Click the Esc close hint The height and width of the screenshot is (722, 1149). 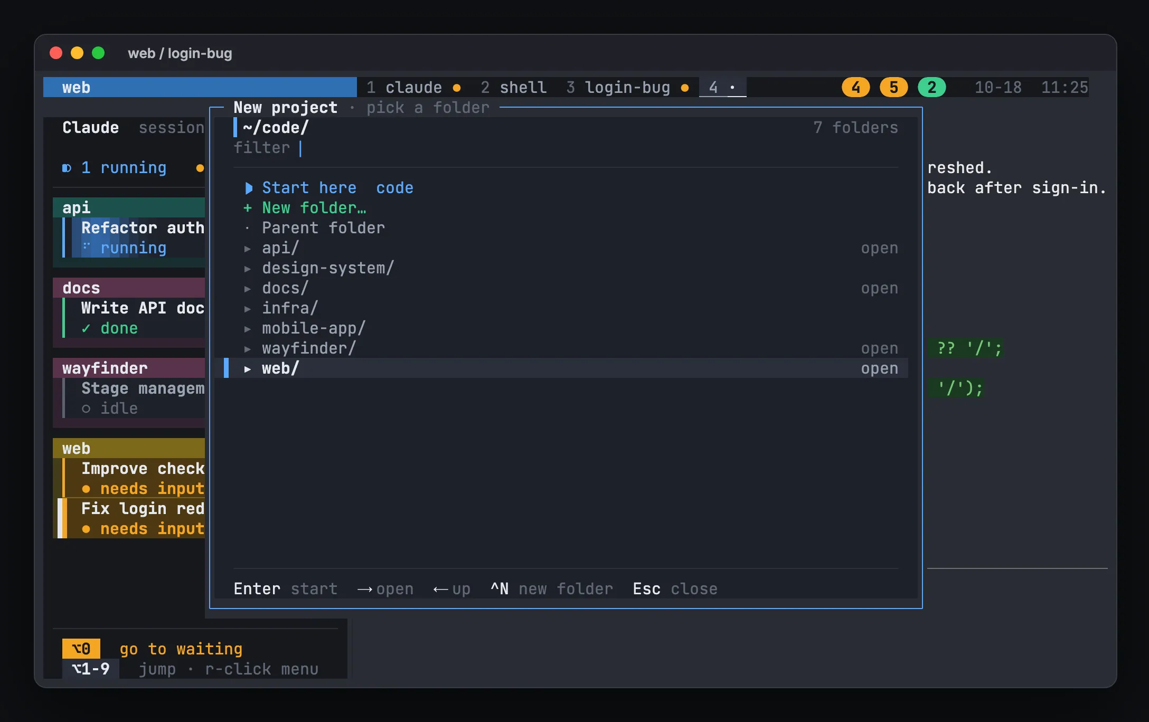pos(675,589)
